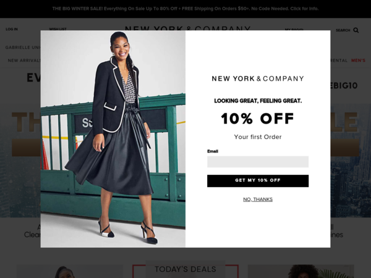
Task: Open the Log In link
Action: pyautogui.click(x=12, y=29)
